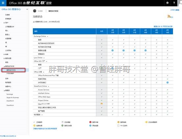Select the Office Web Apps row
182x139 pixels.
coord(103,97)
